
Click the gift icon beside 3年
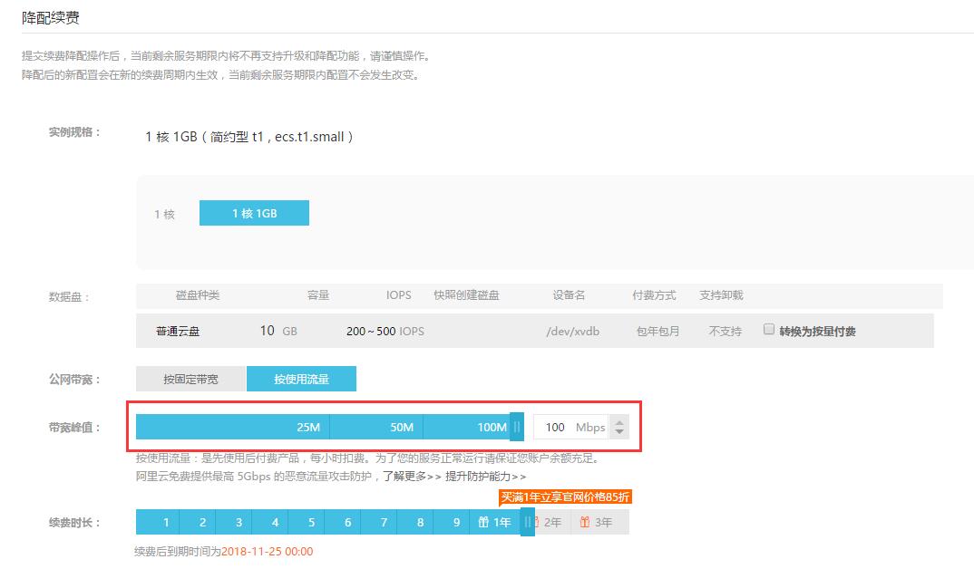coord(585,522)
